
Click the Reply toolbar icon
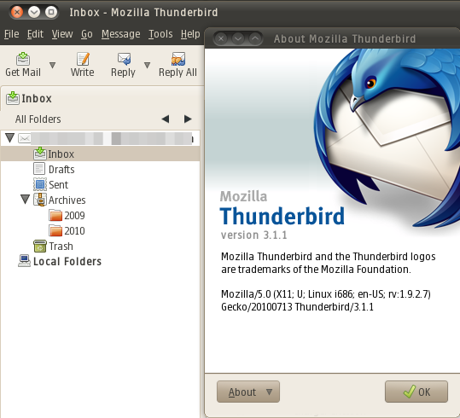(124, 58)
